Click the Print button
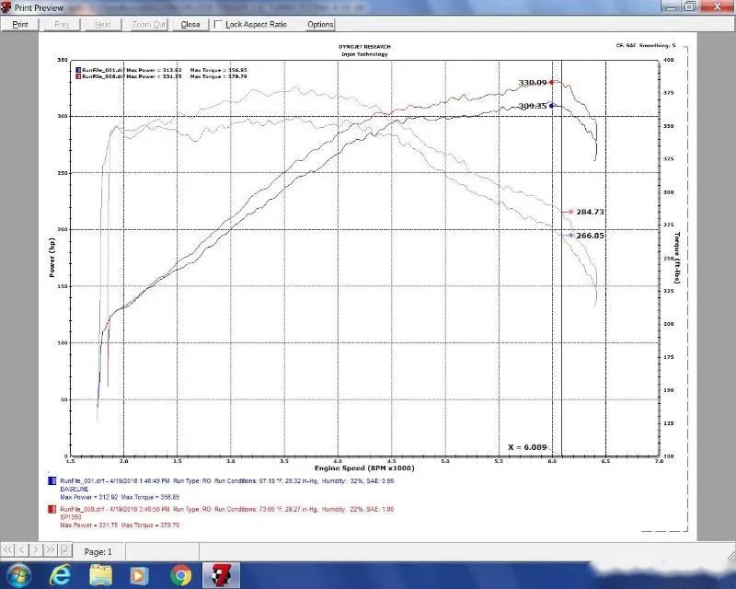 coord(20,25)
